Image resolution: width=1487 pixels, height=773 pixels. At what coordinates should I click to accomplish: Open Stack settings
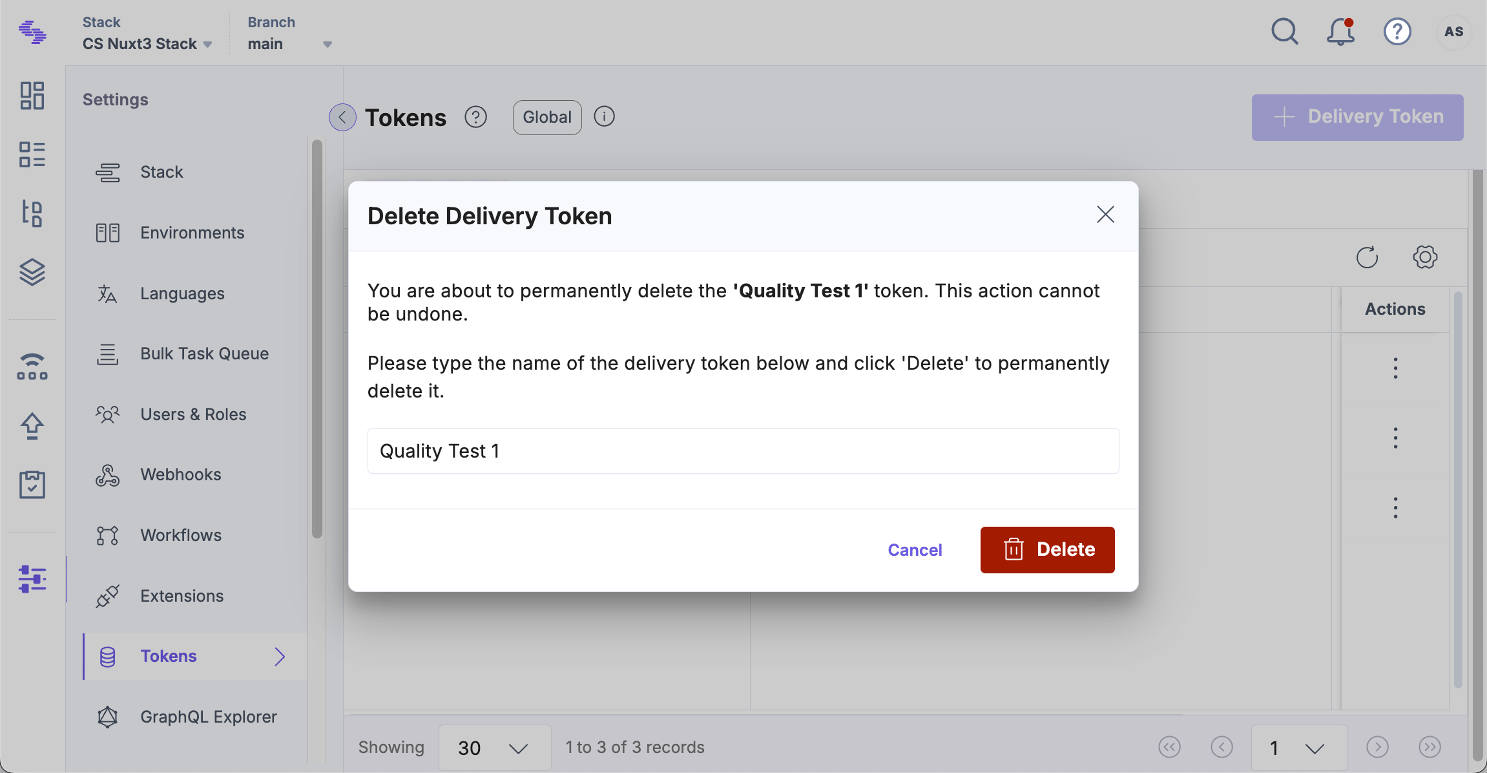(194, 172)
